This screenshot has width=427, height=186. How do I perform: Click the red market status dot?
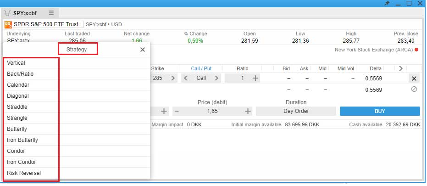(416, 50)
